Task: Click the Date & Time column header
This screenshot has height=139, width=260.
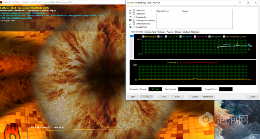Action: pyautogui.click(x=169, y=11)
